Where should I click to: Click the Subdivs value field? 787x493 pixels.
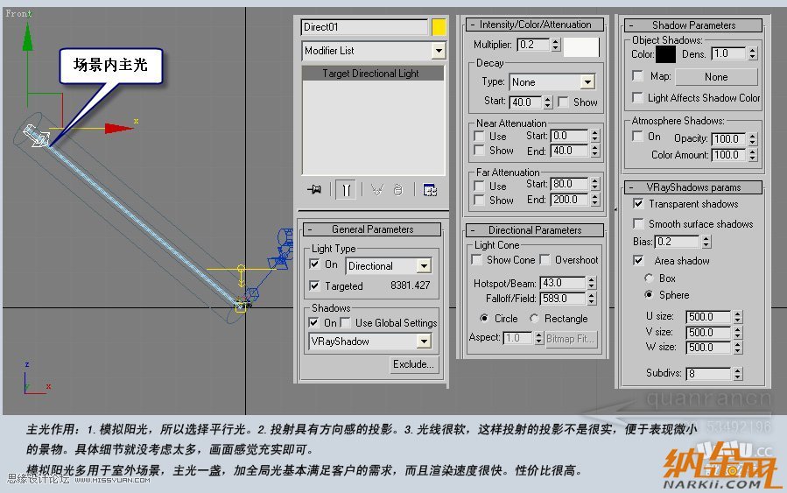coord(708,374)
